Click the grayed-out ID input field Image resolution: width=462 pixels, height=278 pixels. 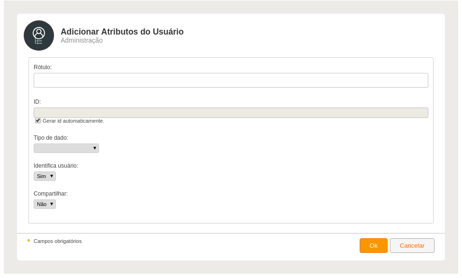coord(231,113)
